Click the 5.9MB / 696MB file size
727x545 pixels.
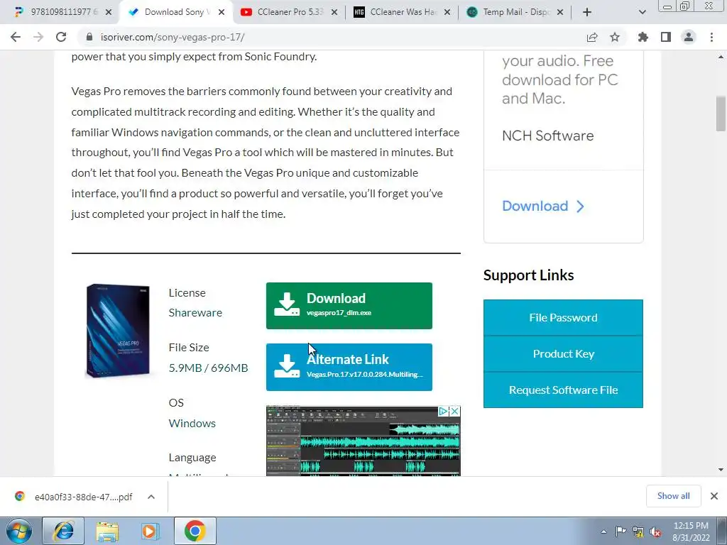208,368
